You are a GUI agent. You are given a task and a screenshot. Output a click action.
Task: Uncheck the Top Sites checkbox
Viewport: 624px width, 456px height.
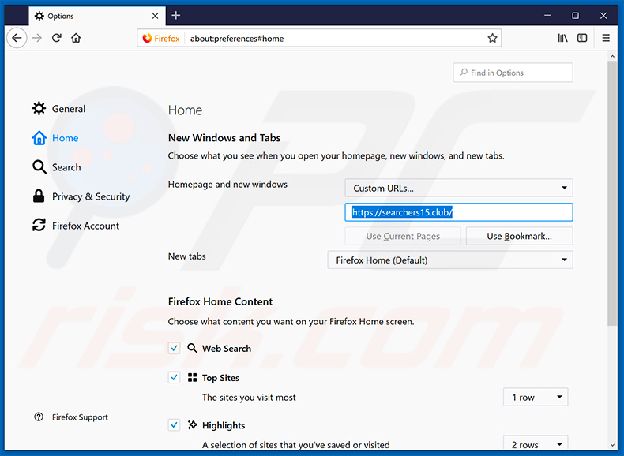coord(174,378)
